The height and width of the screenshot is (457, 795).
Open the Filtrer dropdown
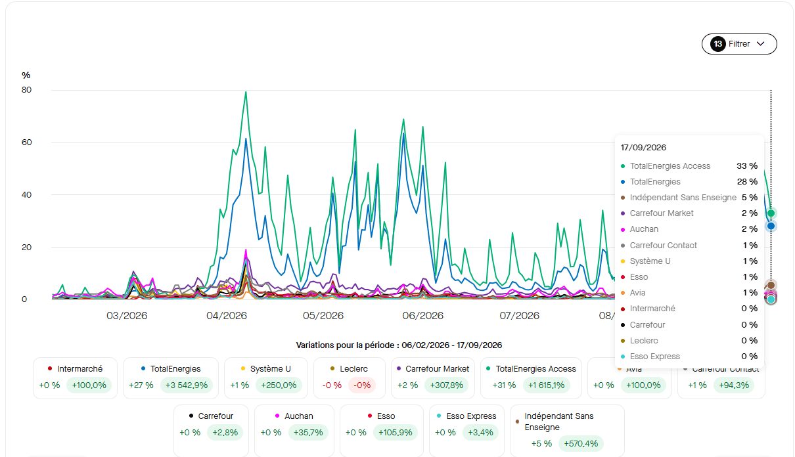pyautogui.click(x=739, y=44)
